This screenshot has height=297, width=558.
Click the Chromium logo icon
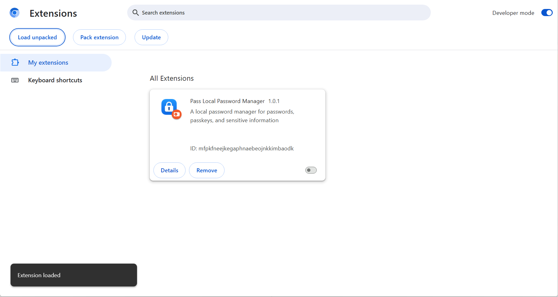click(x=15, y=13)
